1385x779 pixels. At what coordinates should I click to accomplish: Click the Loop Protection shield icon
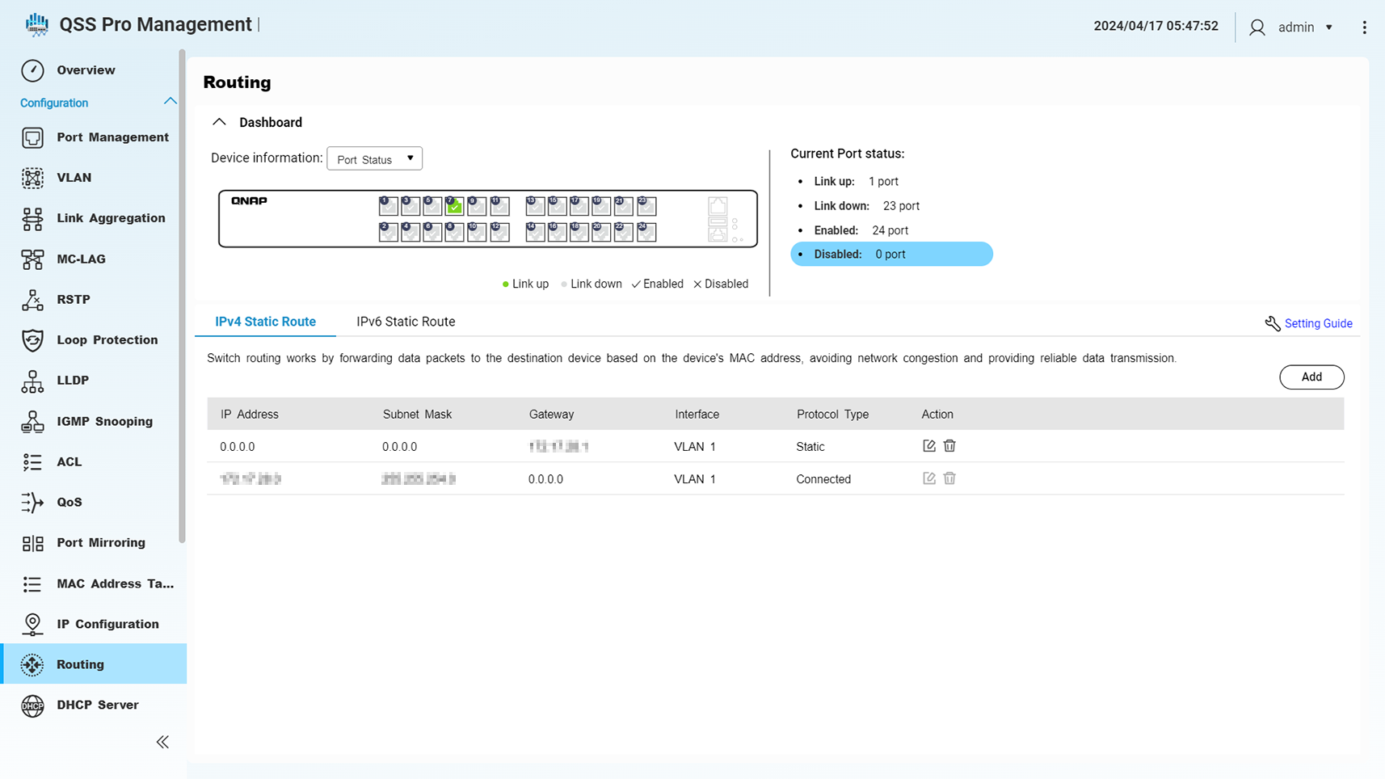coord(32,340)
